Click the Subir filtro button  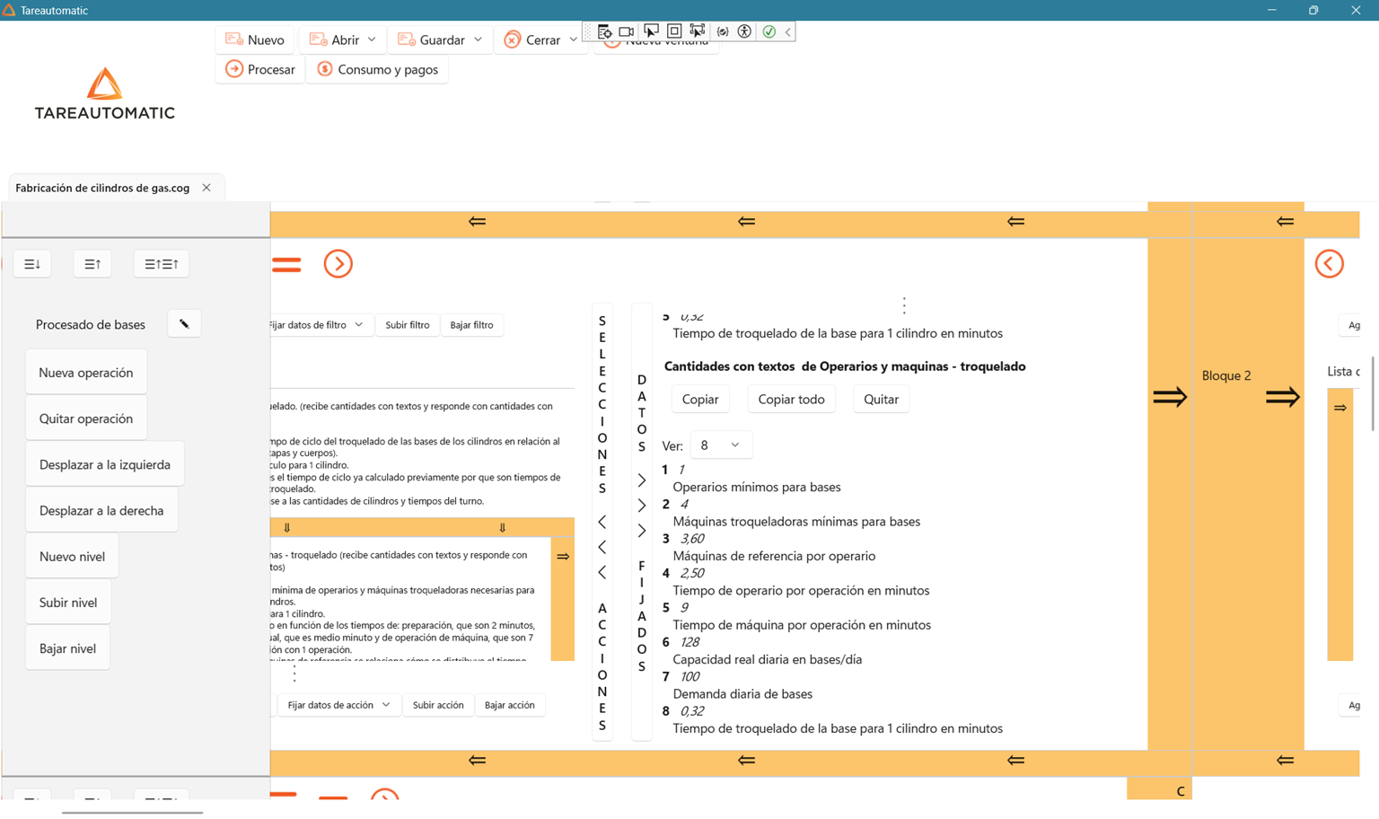408,325
